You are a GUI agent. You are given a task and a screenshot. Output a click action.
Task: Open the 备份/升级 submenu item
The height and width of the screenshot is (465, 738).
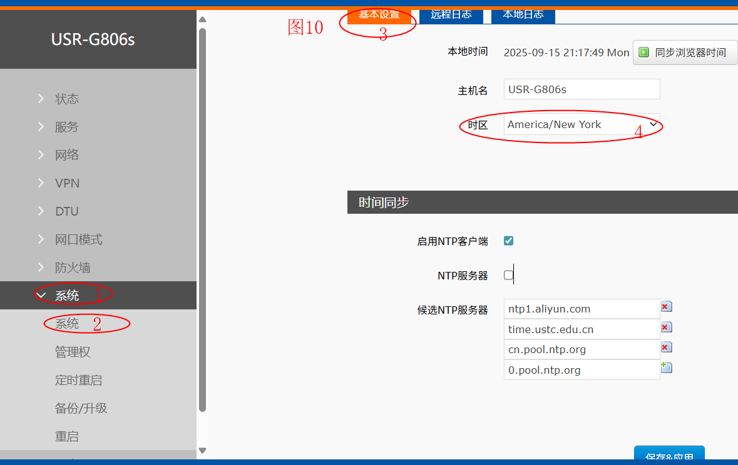81,408
